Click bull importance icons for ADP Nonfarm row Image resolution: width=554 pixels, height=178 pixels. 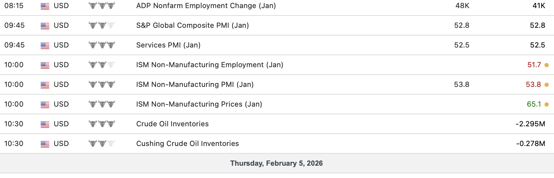pos(102,6)
